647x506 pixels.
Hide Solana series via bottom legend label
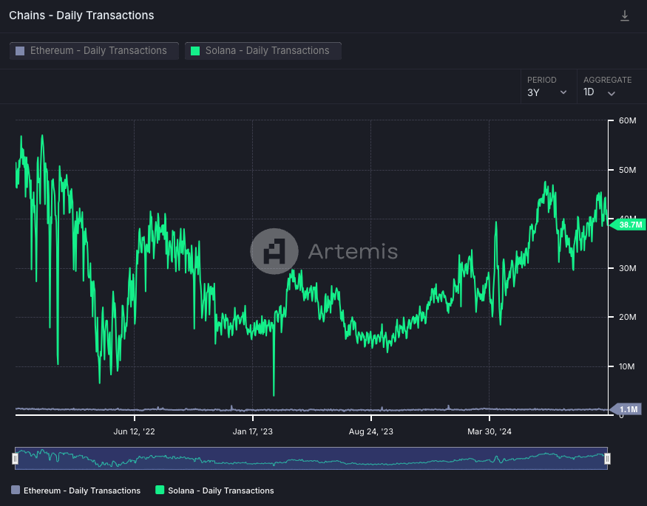pos(220,490)
